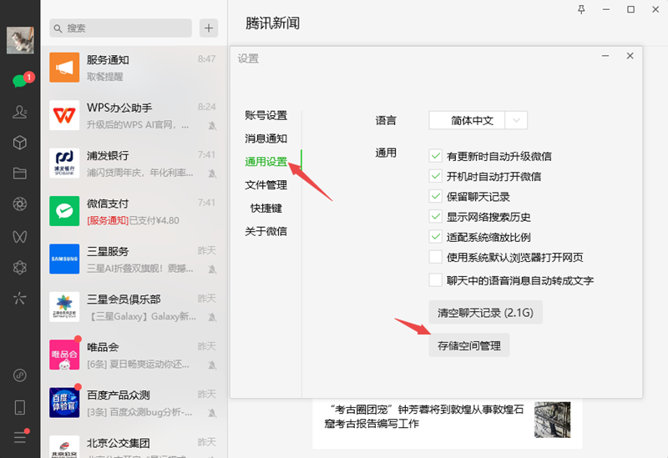Viewport: 668px width, 458px height.
Task: Open the Top Stories flower icon
Action: tap(20, 267)
